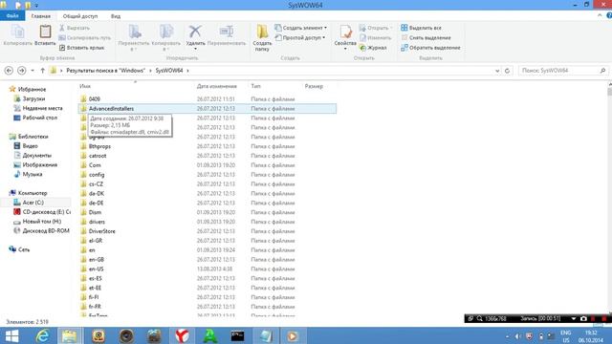This screenshot has height=344, width=612.
Task: Click Clear selection (Снять выделение)
Action: (x=426, y=38)
